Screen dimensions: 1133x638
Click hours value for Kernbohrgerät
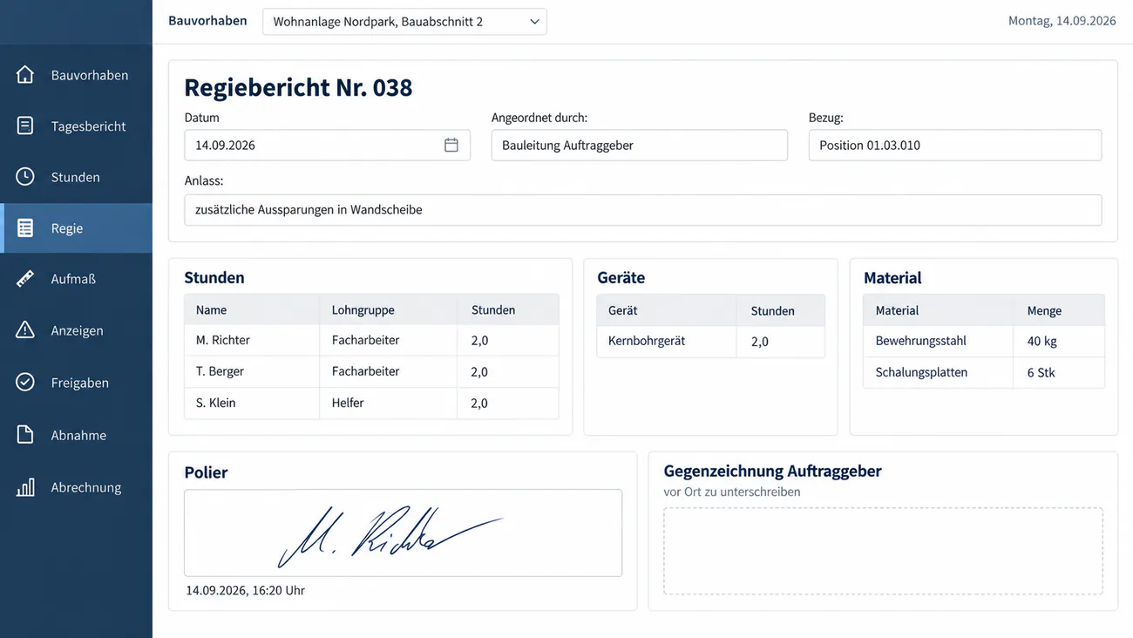(x=781, y=341)
